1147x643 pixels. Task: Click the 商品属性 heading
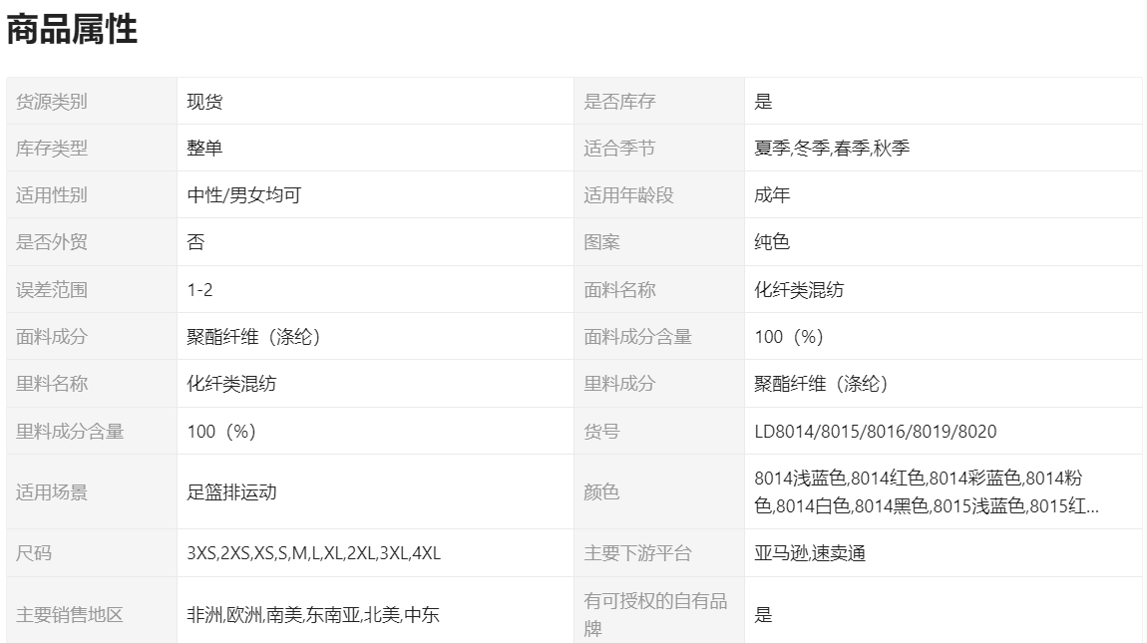pos(72,30)
